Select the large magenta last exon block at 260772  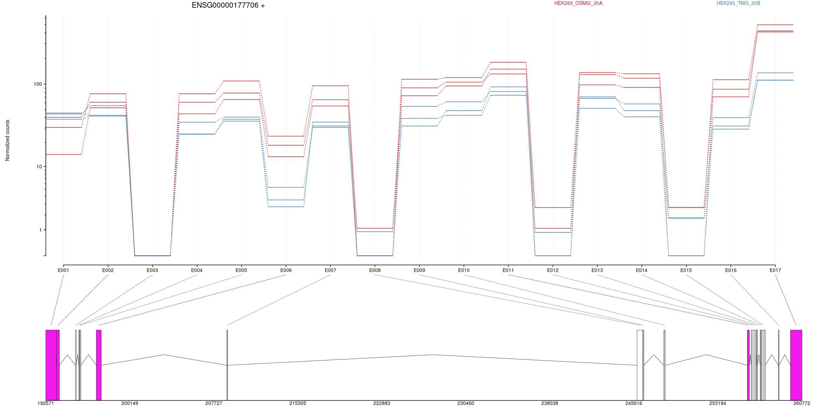pyautogui.click(x=796, y=365)
